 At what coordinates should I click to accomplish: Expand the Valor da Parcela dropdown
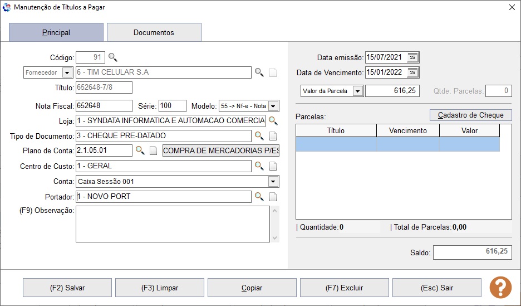[x=358, y=91]
